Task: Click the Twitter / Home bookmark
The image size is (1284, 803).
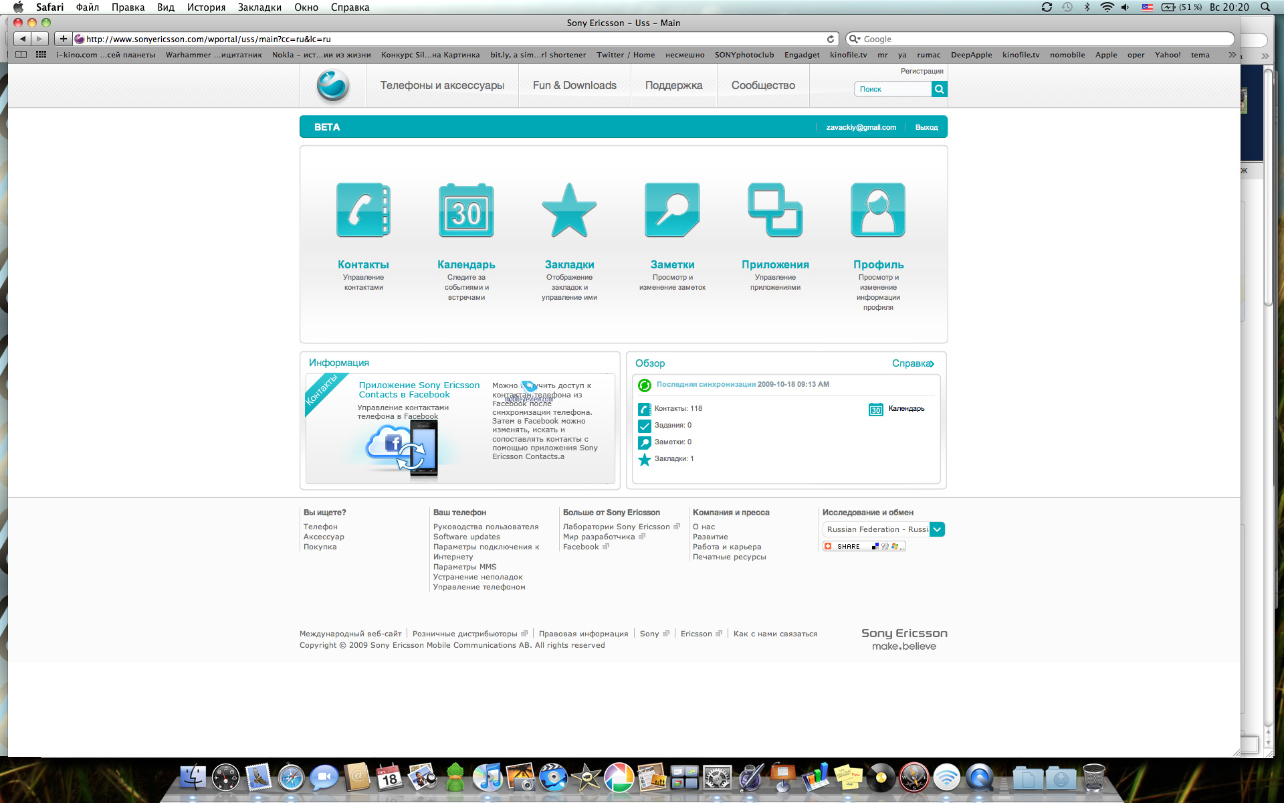Action: tap(625, 55)
